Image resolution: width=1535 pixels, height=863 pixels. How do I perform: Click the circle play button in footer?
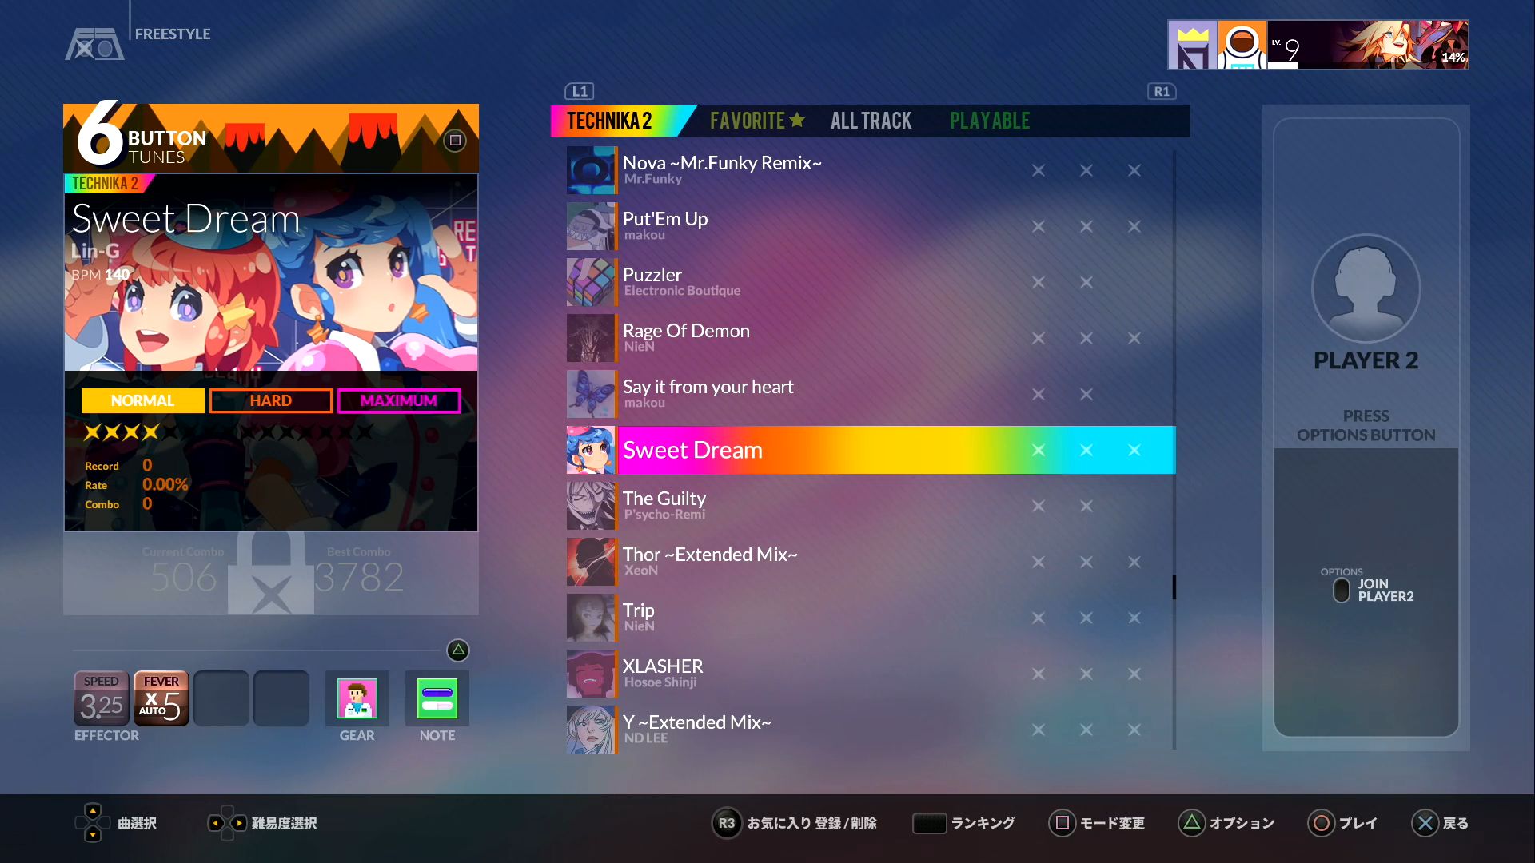pos(1322,823)
